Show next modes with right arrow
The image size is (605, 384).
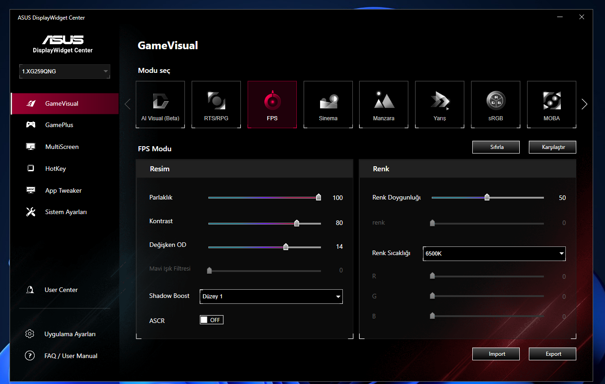pyautogui.click(x=584, y=104)
